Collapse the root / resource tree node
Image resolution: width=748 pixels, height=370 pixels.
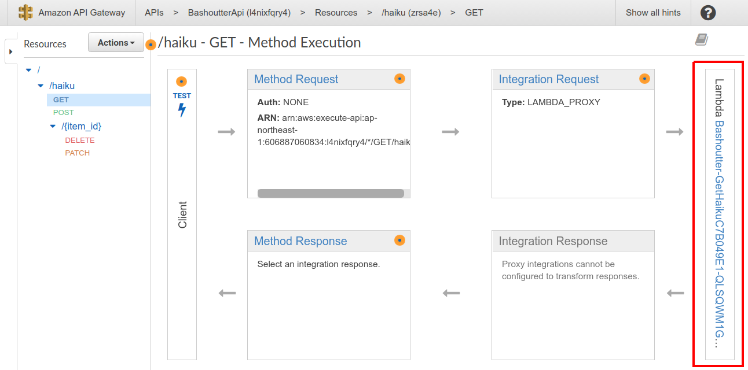28,70
